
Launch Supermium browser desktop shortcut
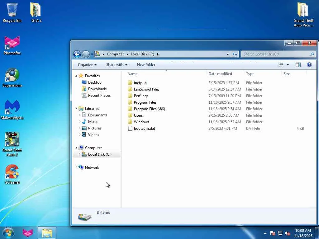click(x=12, y=77)
